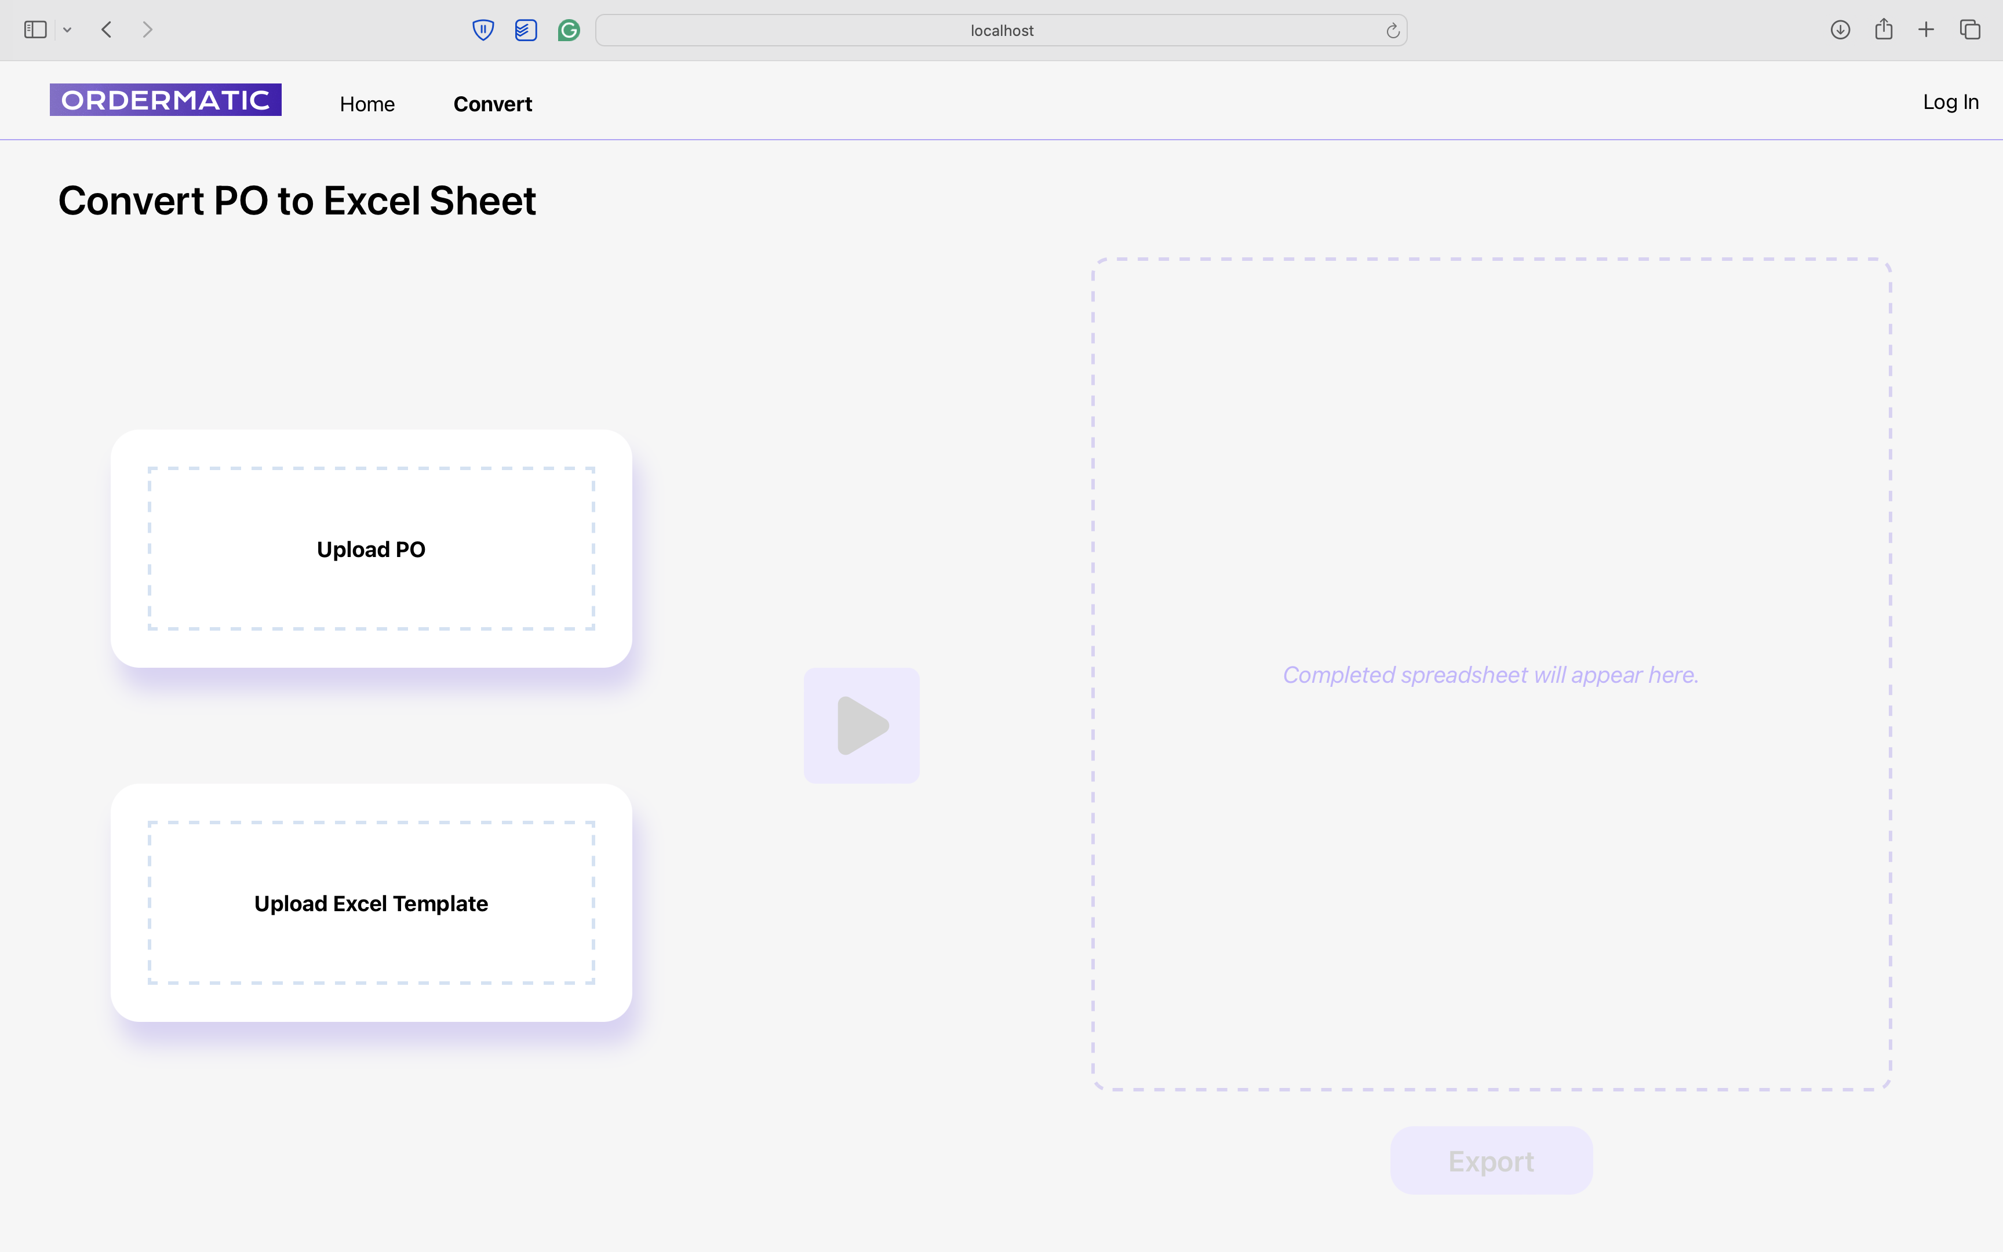Click the green Grammarly extension icon

[569, 31]
